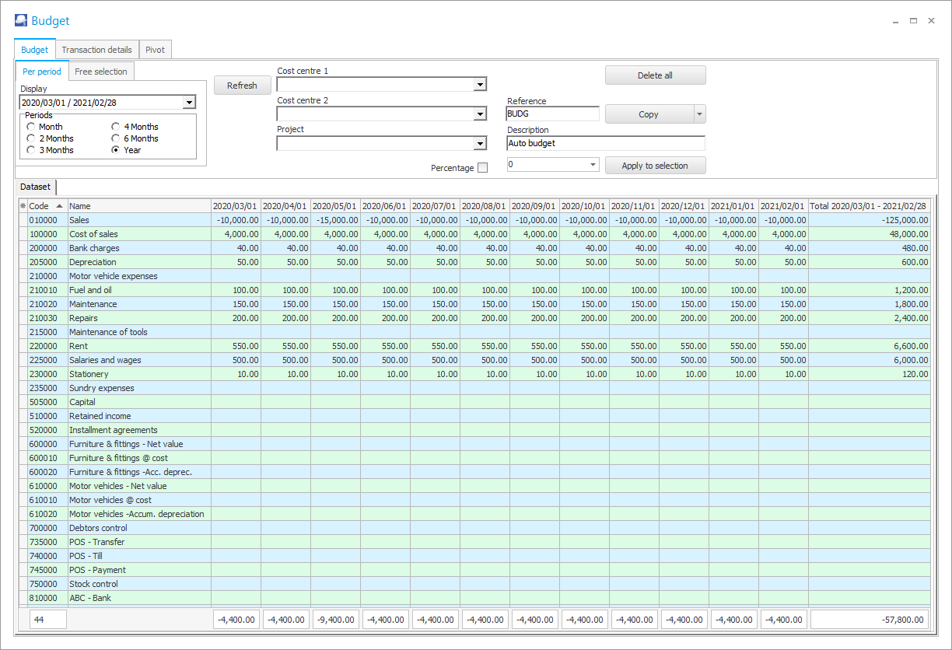Viewport: 952px width, 650px height.
Task: Expand the Cost centre 1 dropdown
Action: pyautogui.click(x=480, y=84)
